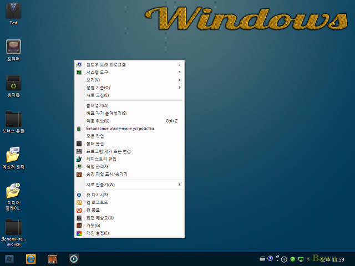
Task: Open 가젯(G) entry
Action: coord(129,226)
